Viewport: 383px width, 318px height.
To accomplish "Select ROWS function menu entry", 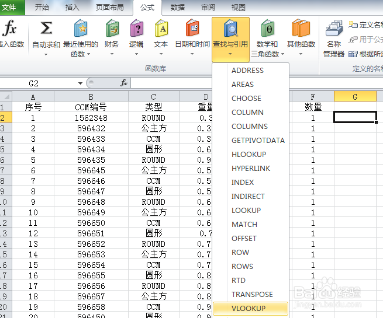I will 250,266.
